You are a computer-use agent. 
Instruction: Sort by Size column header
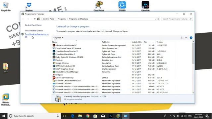click(x=146, y=42)
